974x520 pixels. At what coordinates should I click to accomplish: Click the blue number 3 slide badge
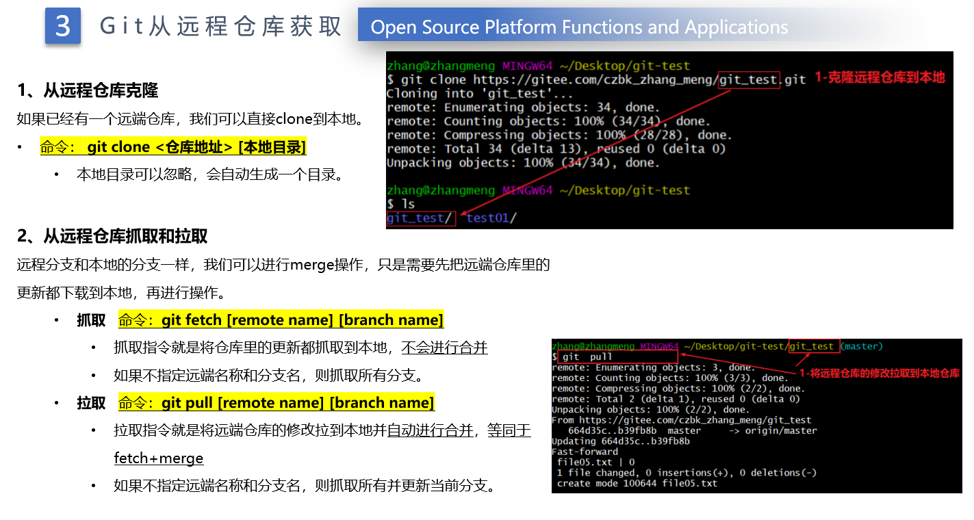(63, 26)
